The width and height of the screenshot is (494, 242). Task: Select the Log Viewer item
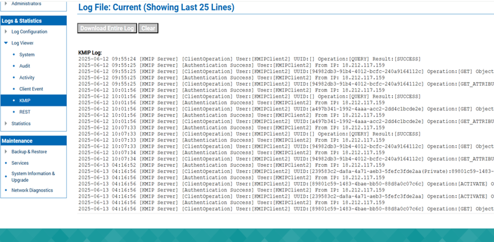pyautogui.click(x=23, y=43)
